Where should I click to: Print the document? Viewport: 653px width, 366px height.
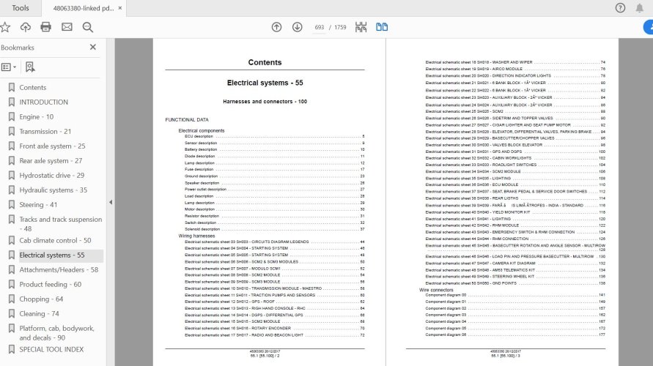[46, 28]
